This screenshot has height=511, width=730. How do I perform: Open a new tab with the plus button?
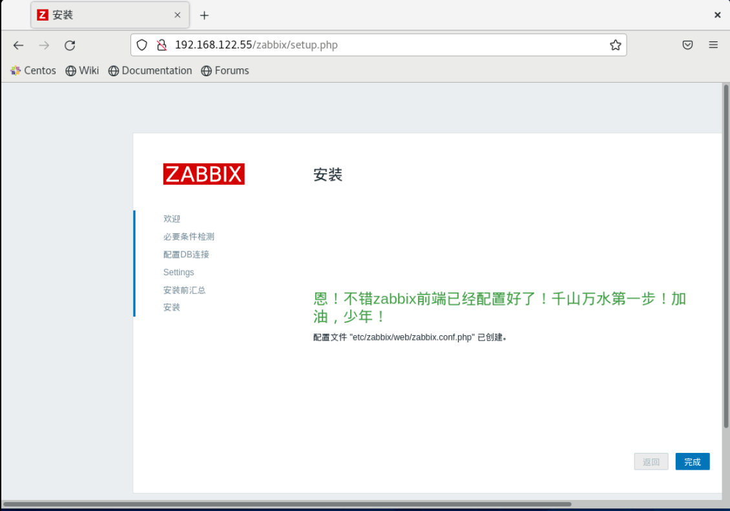204,16
